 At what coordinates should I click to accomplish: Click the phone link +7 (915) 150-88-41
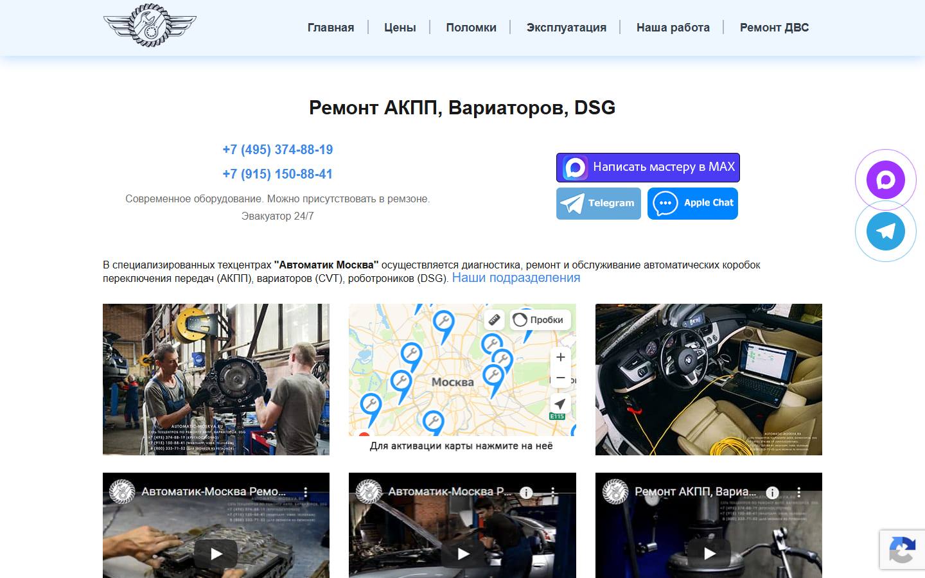(x=277, y=174)
